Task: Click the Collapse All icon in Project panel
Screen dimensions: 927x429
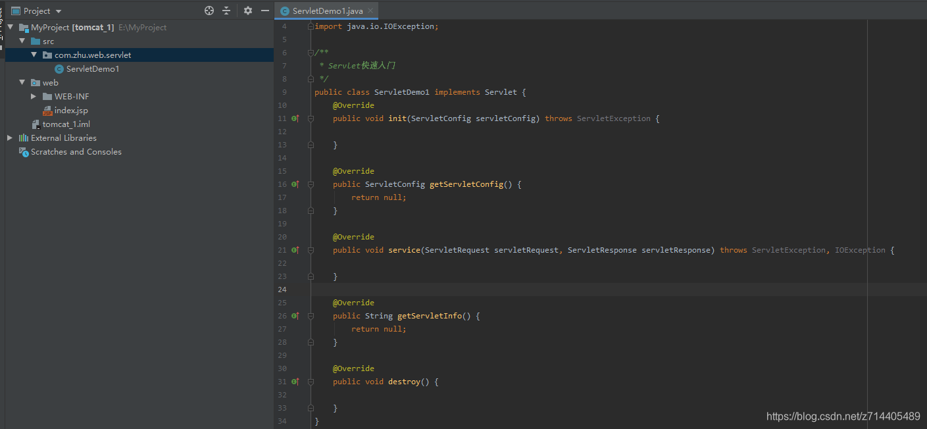Action: [x=226, y=11]
